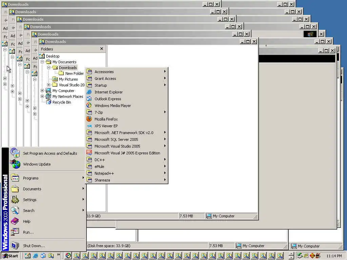The image size is (347, 260).
Task: Expand the Grant Access submenu
Action: coord(127,79)
